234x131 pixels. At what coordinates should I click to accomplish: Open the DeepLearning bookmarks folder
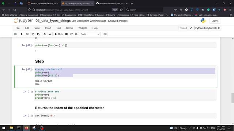coord(69,15)
